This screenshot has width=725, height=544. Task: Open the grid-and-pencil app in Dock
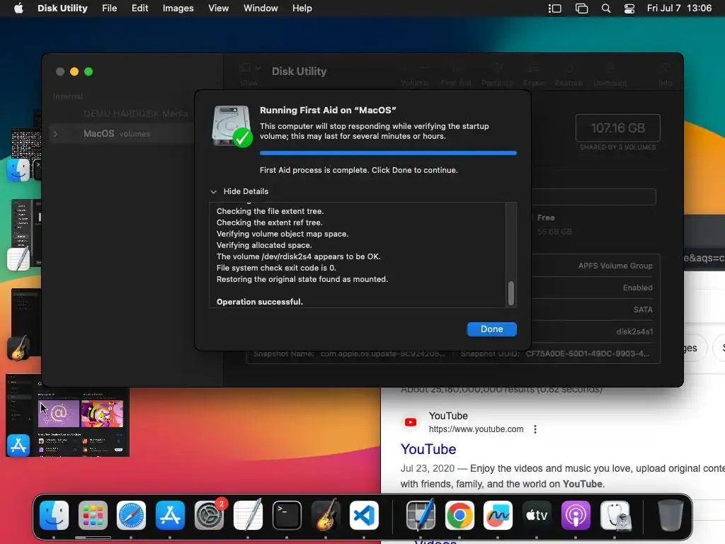tap(421, 516)
